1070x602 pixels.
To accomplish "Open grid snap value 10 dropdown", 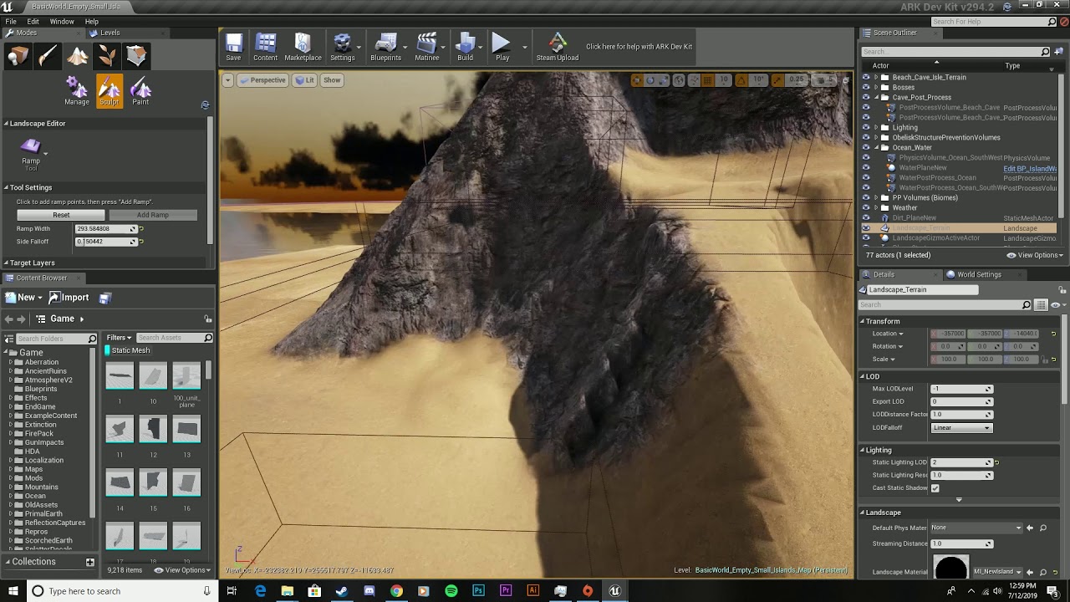I will pos(724,80).
